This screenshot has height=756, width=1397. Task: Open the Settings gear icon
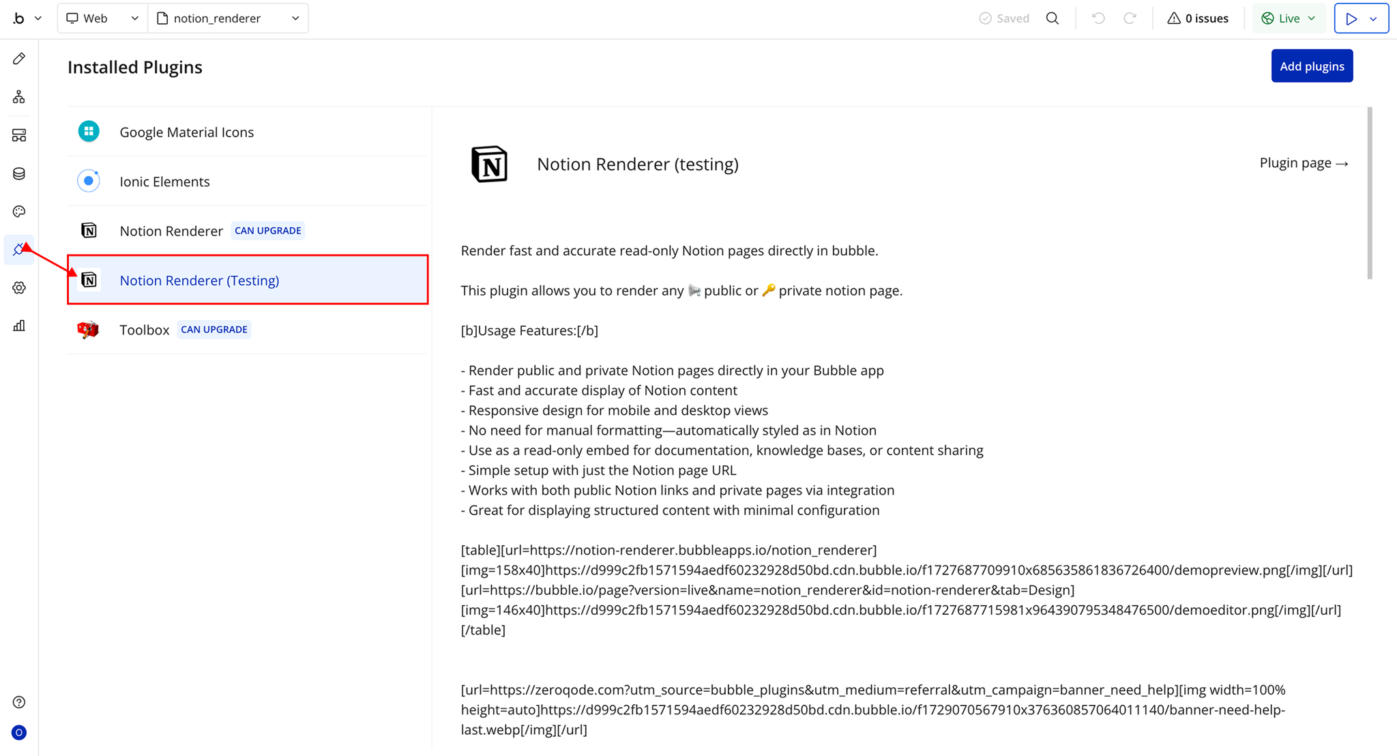[19, 288]
